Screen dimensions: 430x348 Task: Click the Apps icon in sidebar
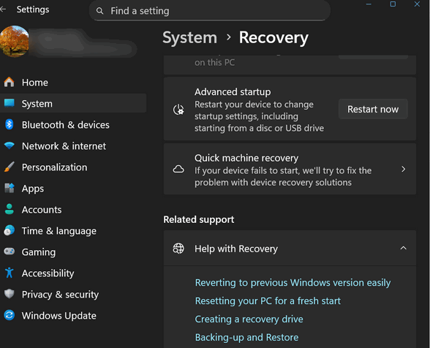coord(9,188)
